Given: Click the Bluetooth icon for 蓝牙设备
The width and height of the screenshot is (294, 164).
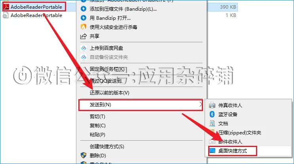Looking at the screenshot, I should click(x=212, y=114).
